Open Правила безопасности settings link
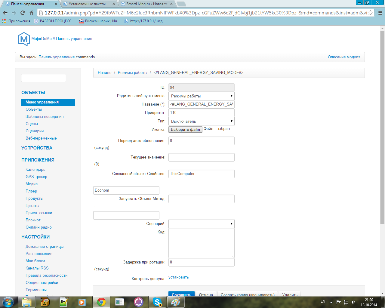Viewport: 385px width, 308px height. 46,276
